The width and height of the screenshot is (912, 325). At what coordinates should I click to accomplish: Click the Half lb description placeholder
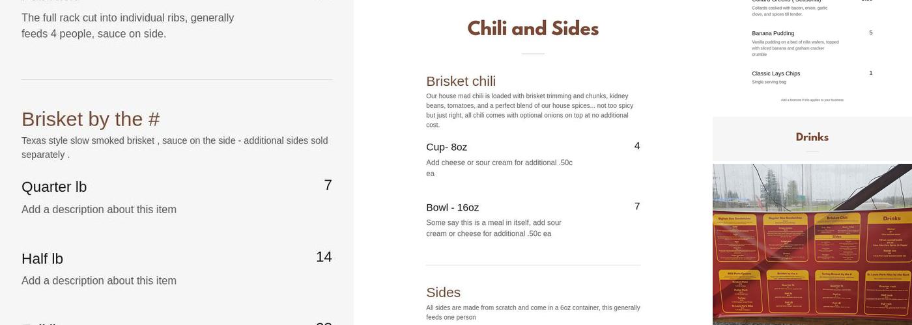99,281
